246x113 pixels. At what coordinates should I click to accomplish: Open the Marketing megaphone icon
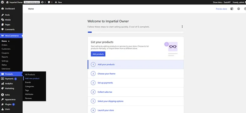coord(2,88)
